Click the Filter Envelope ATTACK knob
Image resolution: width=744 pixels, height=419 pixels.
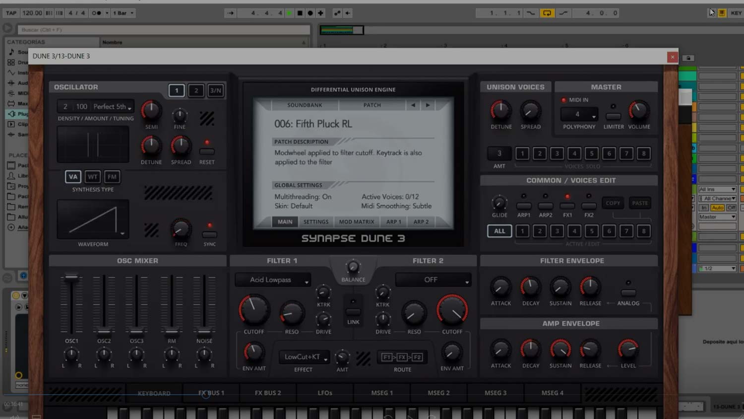tap(500, 287)
